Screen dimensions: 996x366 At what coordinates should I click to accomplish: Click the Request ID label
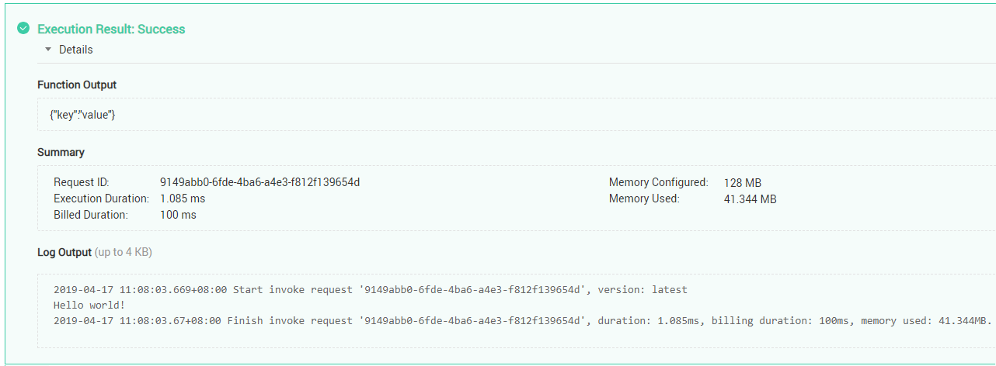coord(82,182)
